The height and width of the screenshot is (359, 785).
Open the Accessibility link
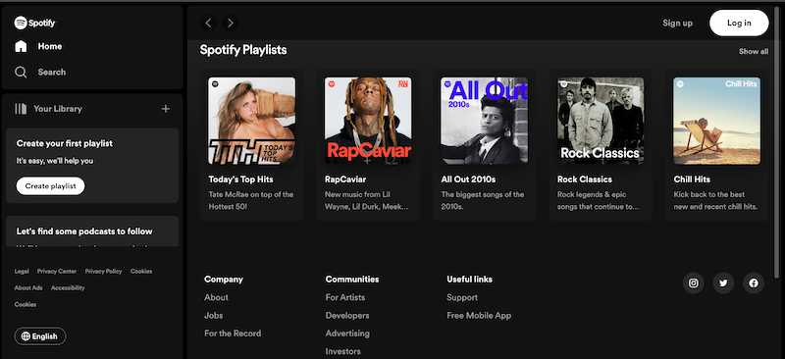[68, 288]
